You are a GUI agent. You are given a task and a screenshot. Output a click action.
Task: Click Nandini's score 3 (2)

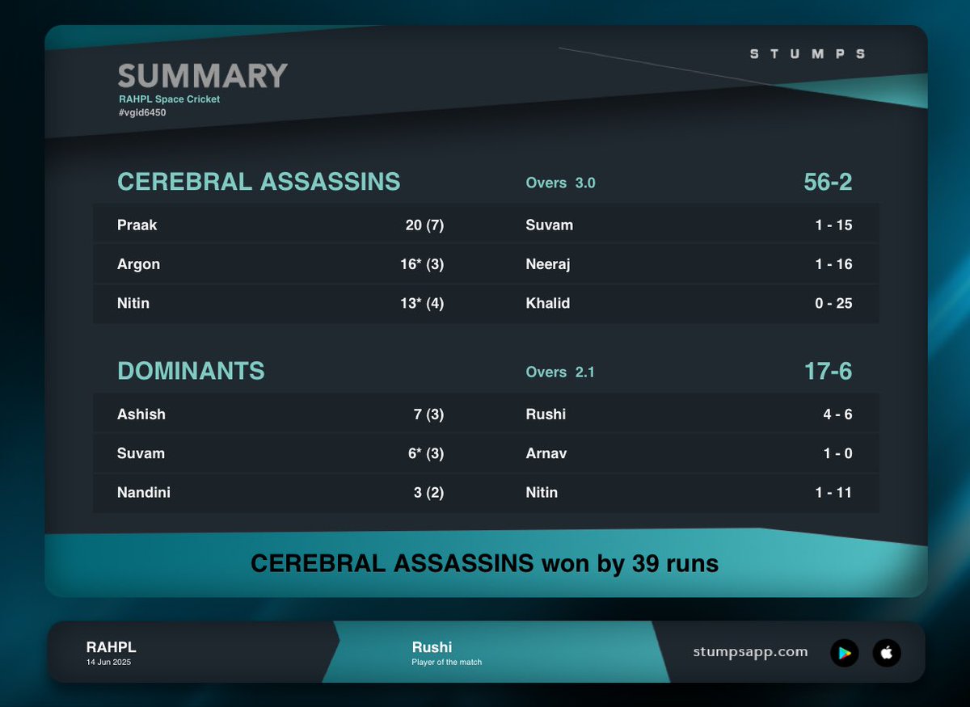428,492
